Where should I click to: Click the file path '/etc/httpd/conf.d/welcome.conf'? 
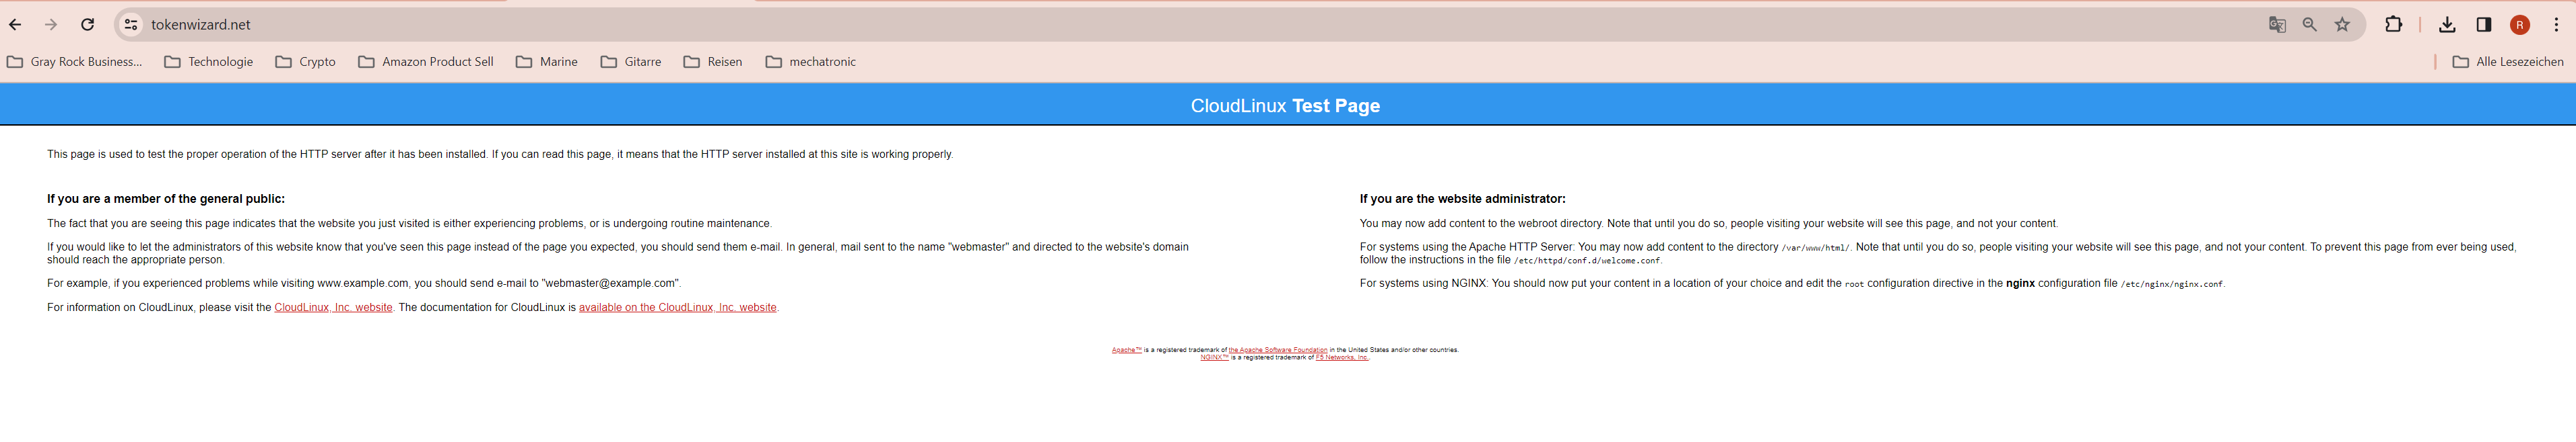click(x=1587, y=261)
